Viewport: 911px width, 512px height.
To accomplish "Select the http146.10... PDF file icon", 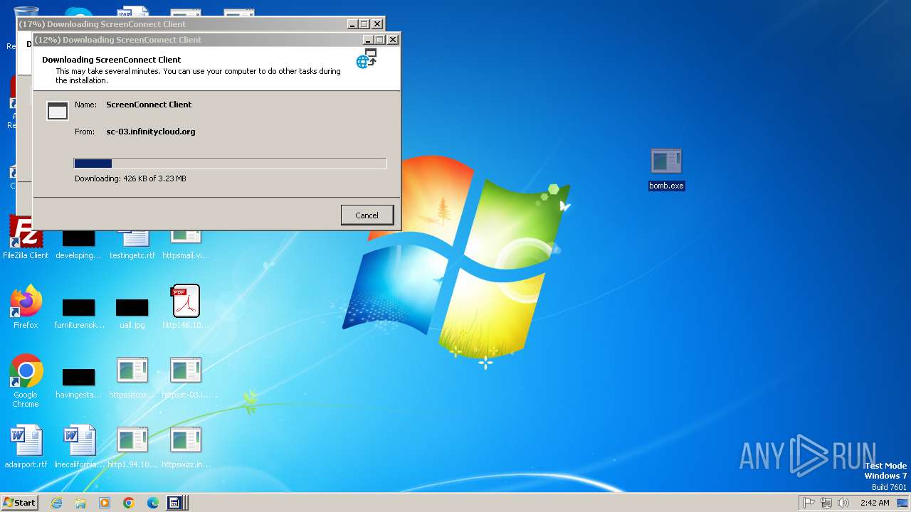I will coord(186,307).
